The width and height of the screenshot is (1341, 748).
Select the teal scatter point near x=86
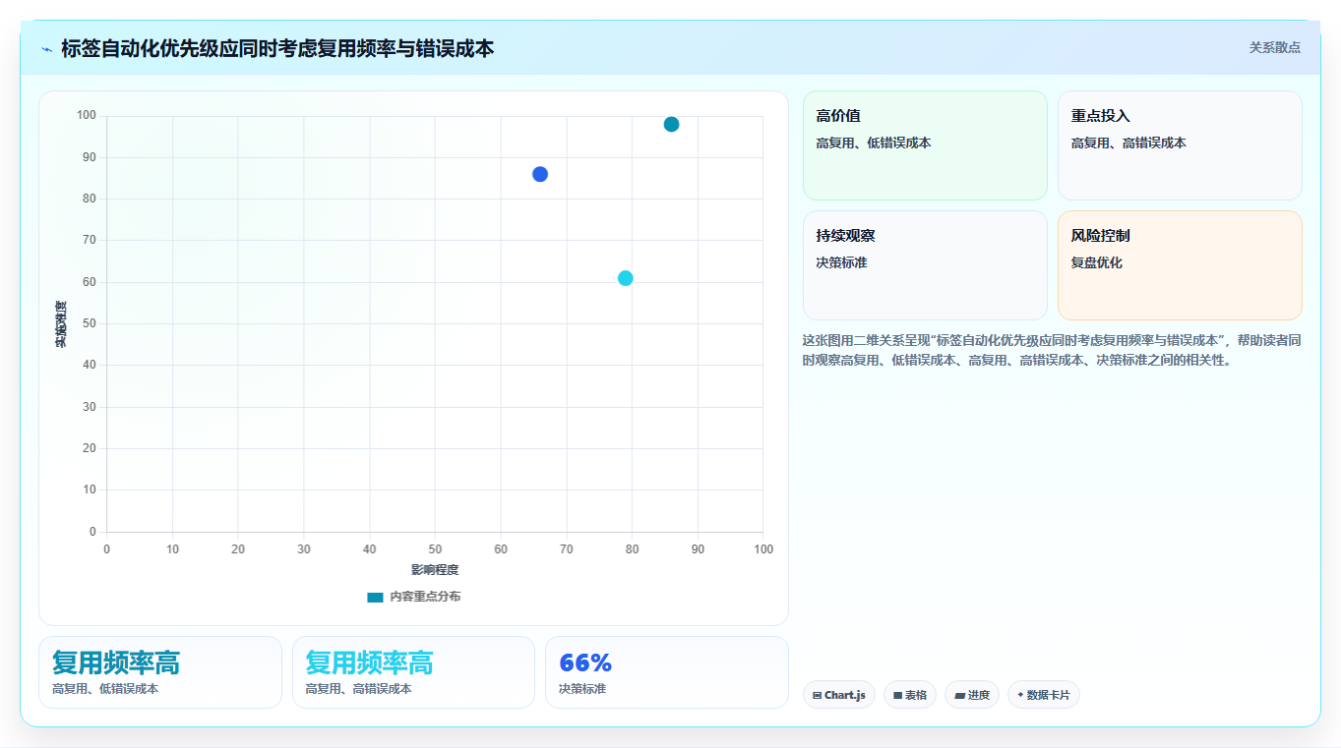(x=671, y=124)
